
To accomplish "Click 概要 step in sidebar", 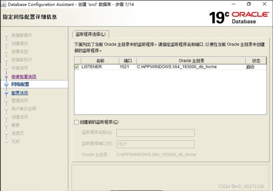I will [16, 125].
